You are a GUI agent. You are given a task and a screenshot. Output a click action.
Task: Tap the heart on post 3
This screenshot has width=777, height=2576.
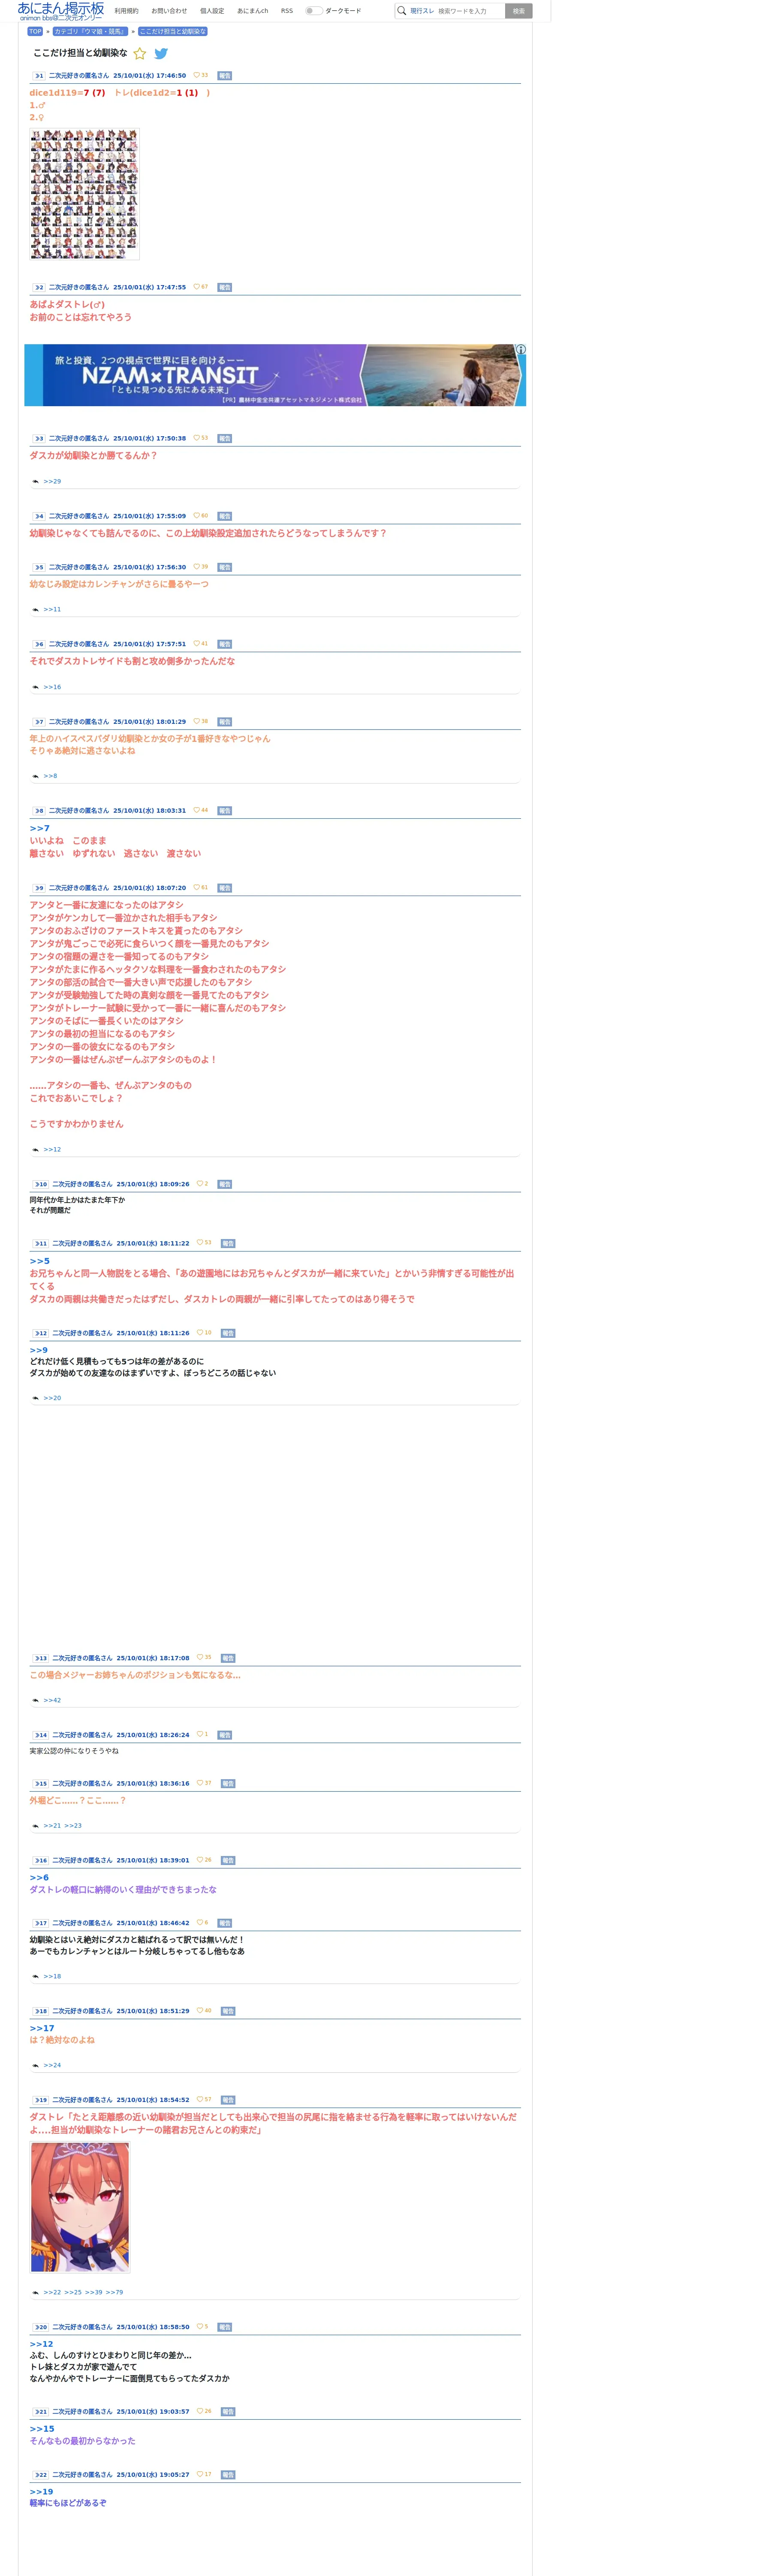coord(197,438)
